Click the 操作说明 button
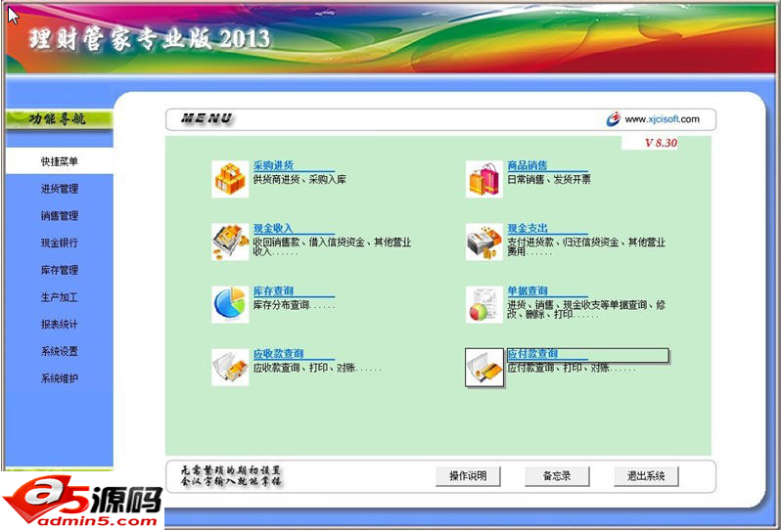 [468, 476]
